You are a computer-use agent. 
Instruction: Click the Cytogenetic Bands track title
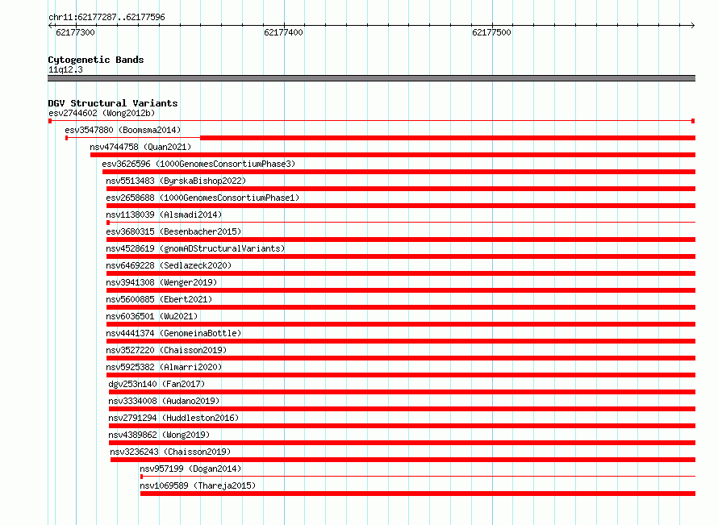coord(96,60)
